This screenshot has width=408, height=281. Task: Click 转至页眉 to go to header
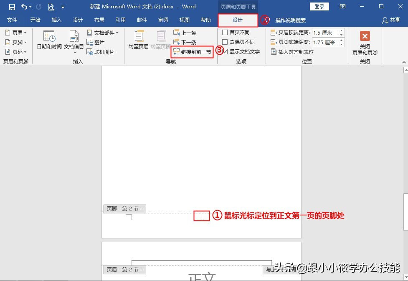[138, 40]
